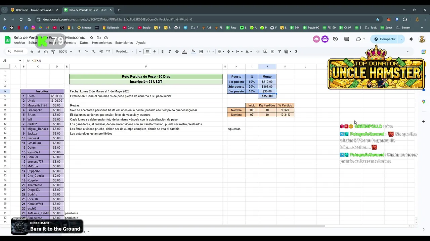Open text rotation dropdown

coord(248,52)
